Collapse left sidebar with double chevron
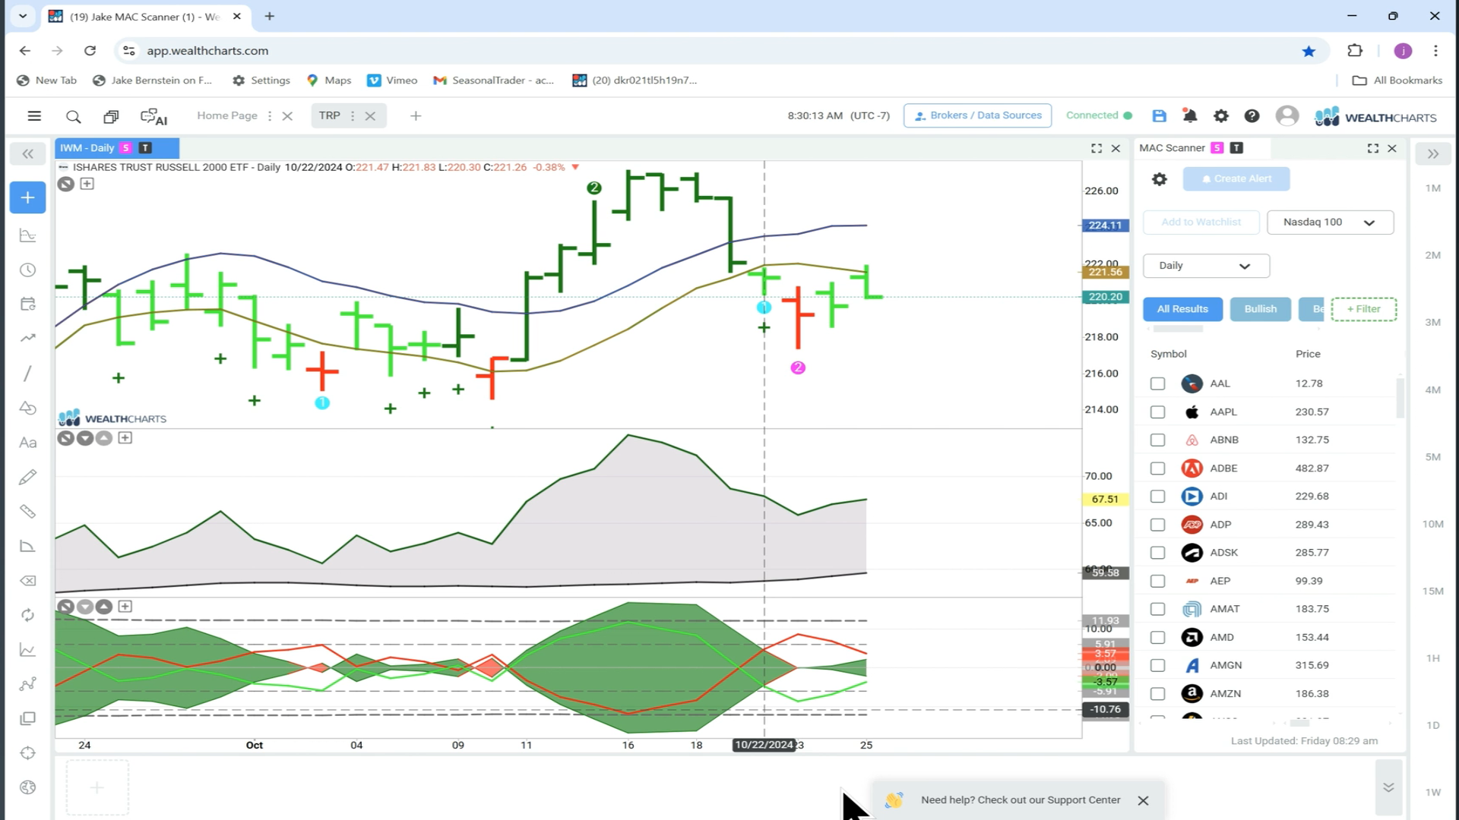Screen dimensions: 1459x820 tap(27, 154)
